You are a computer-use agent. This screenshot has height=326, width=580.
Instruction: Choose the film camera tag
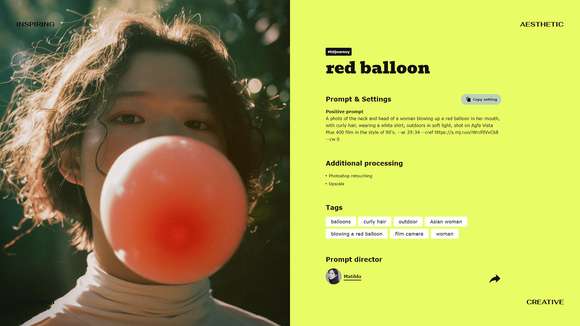click(x=409, y=234)
